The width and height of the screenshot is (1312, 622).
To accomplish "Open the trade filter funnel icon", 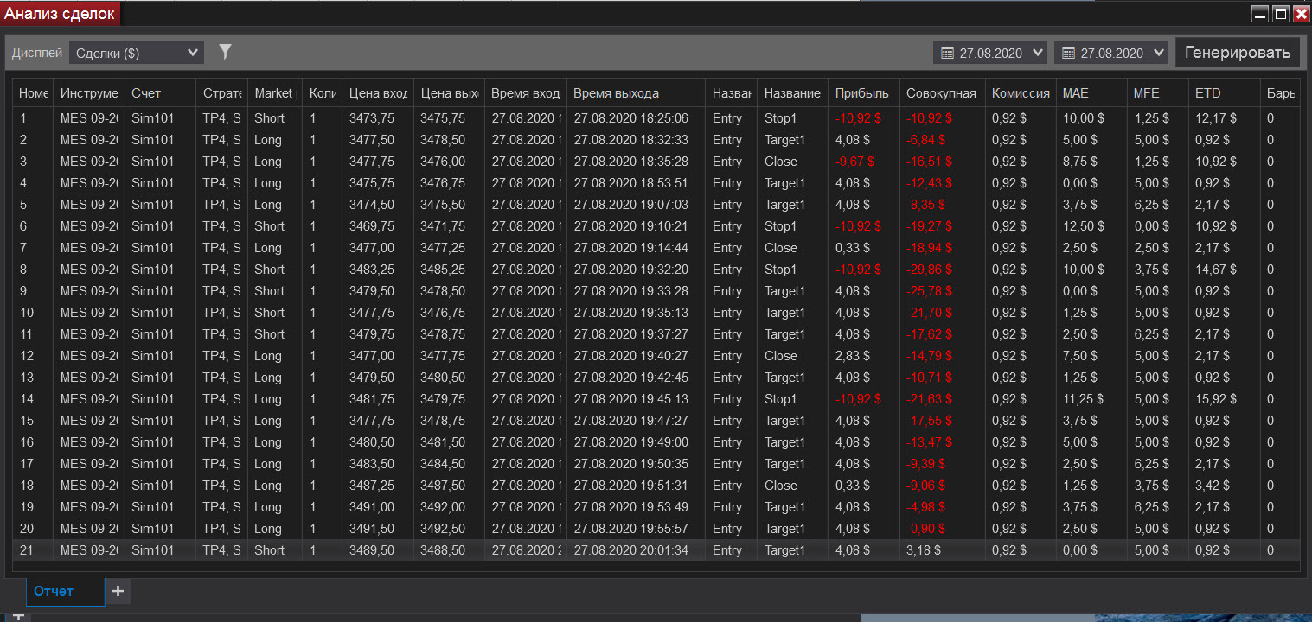I will pyautogui.click(x=225, y=53).
